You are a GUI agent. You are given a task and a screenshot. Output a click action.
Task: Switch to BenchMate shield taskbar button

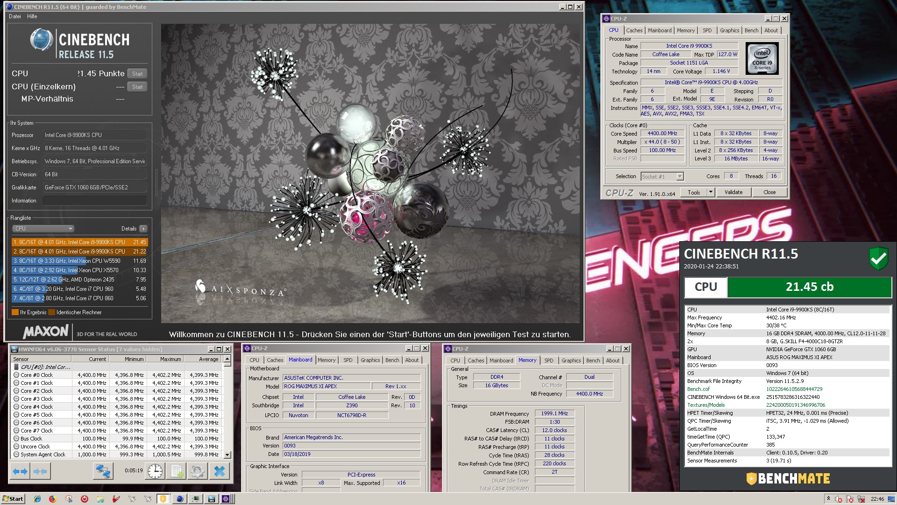163,499
